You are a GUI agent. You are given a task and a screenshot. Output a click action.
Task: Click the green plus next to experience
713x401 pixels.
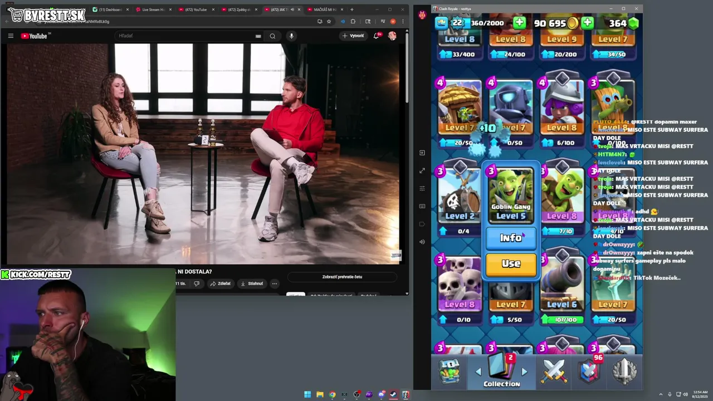[x=519, y=23]
